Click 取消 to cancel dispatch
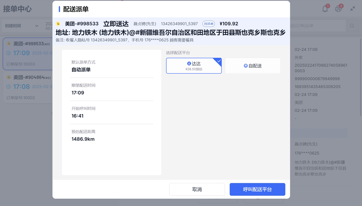 tap(197, 189)
